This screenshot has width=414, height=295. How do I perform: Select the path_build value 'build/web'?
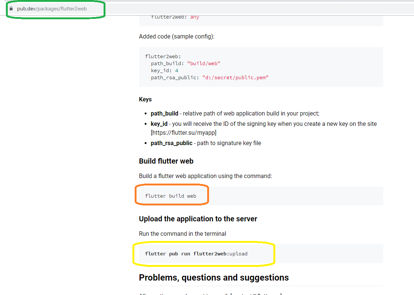[203, 63]
